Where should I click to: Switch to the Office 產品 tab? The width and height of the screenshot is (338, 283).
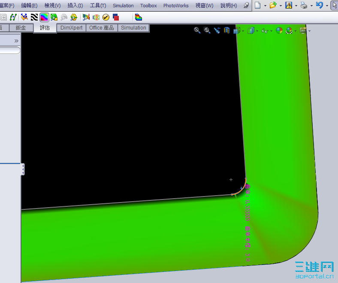(102, 28)
